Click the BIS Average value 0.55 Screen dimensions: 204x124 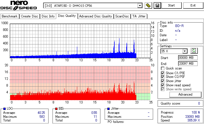94,113
